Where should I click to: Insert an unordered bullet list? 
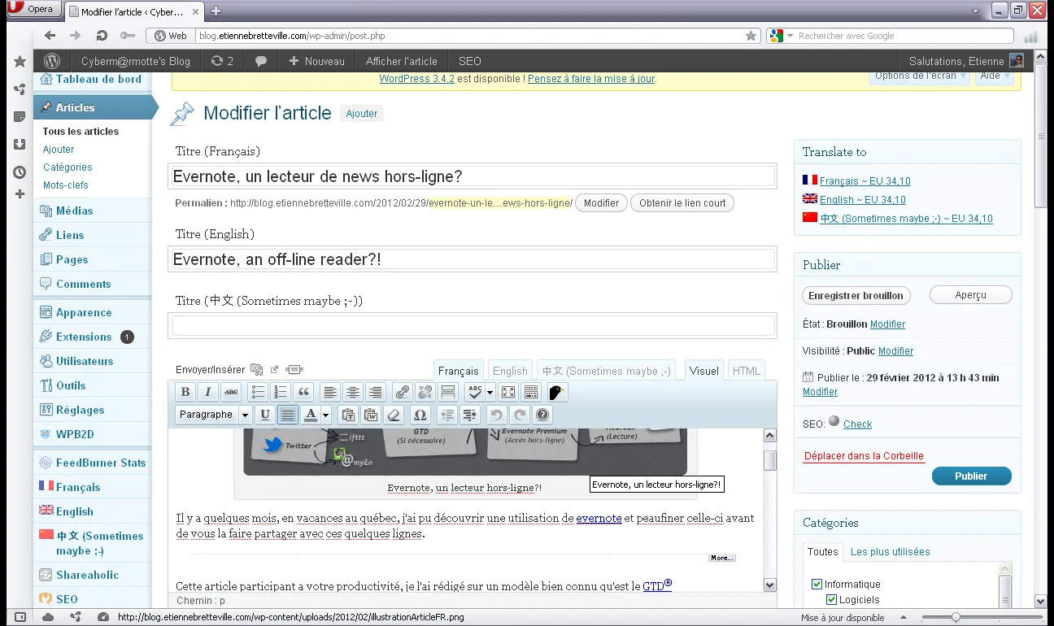(258, 392)
